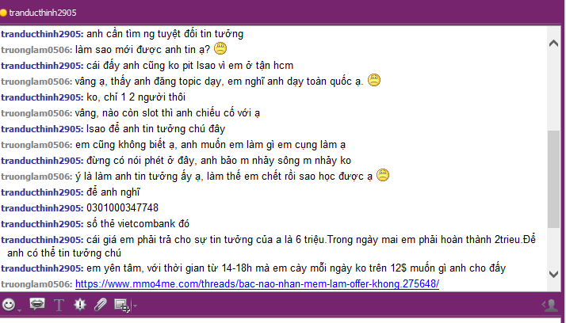Expand the dropdown next to photo sharing icon
This screenshot has width=566, height=323.
tap(135, 306)
